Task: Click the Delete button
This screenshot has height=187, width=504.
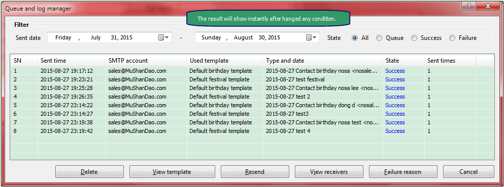Action: click(89, 172)
